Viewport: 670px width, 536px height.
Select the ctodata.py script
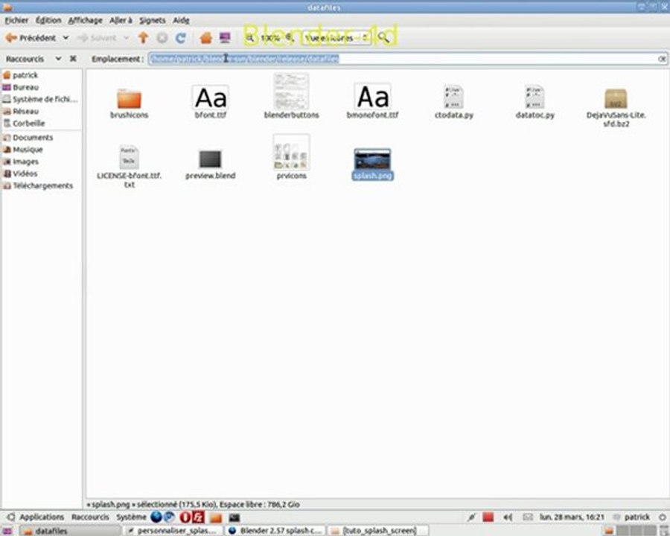click(454, 102)
